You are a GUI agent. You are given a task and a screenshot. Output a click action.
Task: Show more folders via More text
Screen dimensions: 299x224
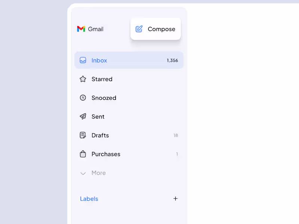[x=99, y=173]
